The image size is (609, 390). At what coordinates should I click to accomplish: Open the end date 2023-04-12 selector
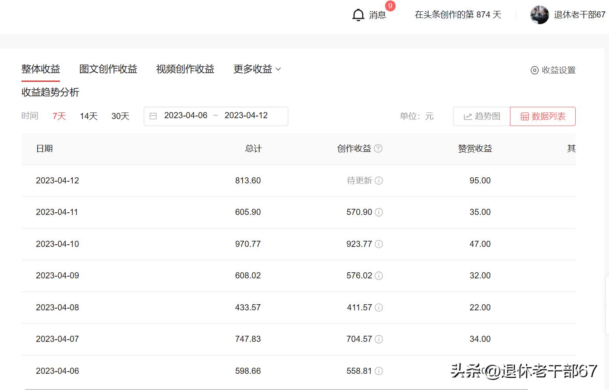pos(247,116)
